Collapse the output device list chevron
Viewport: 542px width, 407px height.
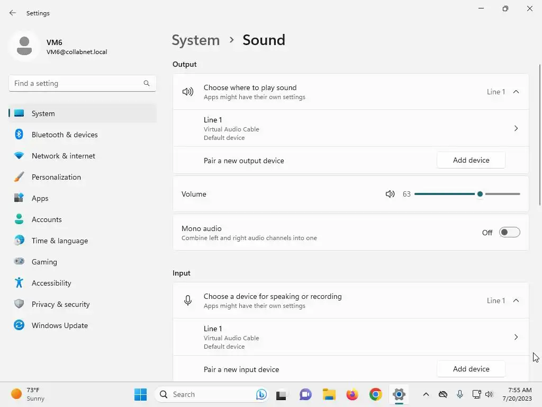point(516,92)
